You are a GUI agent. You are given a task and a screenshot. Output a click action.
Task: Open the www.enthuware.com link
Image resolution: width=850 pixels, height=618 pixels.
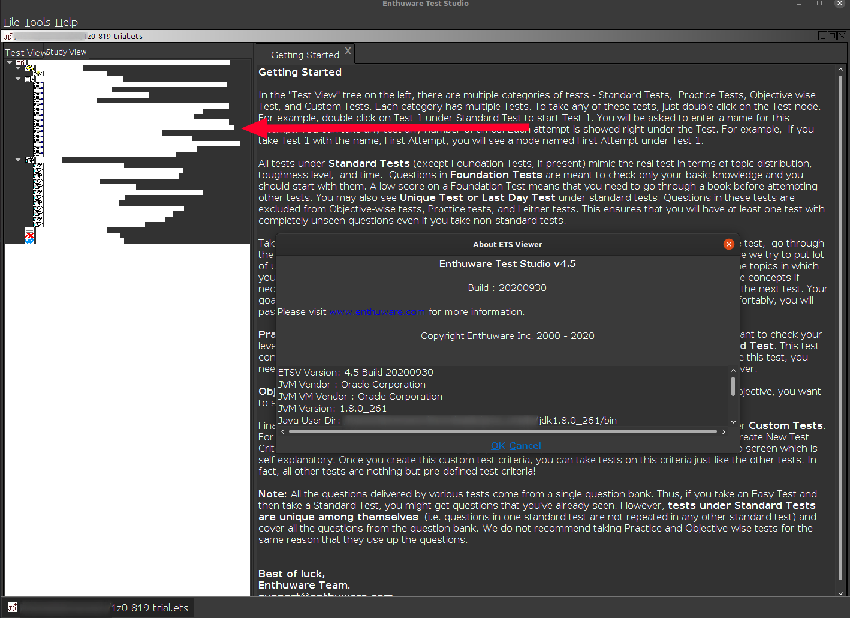click(x=377, y=312)
